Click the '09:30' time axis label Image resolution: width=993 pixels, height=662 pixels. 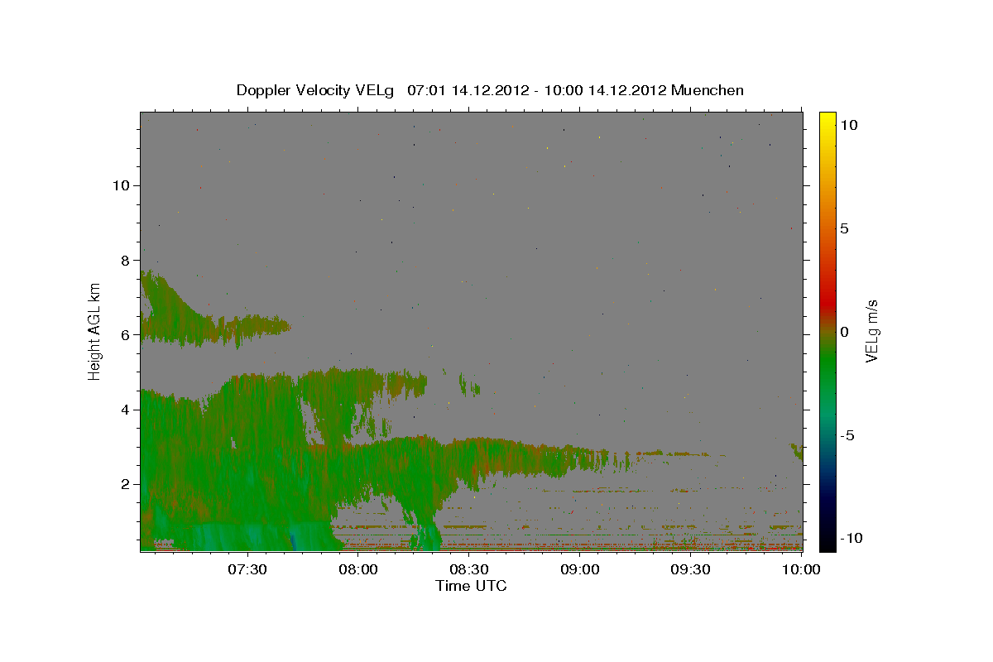point(691,570)
